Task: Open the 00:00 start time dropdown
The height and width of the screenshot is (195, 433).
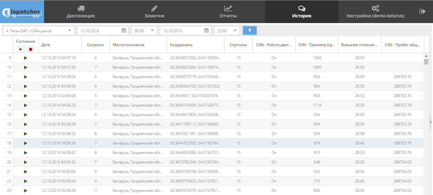Action: coord(152,31)
